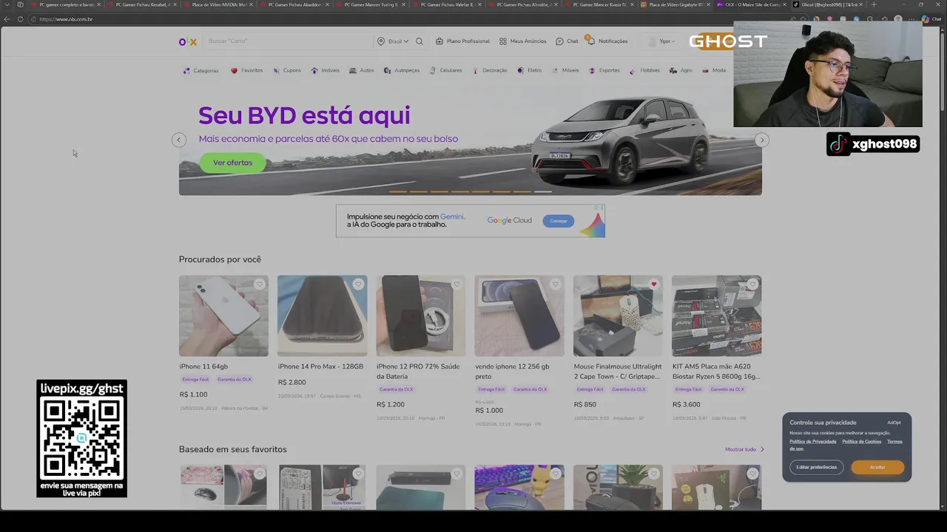Image resolution: width=947 pixels, height=532 pixels.
Task: Switch to the PC Gamer Pichau Abaddon tab
Action: [296, 4]
